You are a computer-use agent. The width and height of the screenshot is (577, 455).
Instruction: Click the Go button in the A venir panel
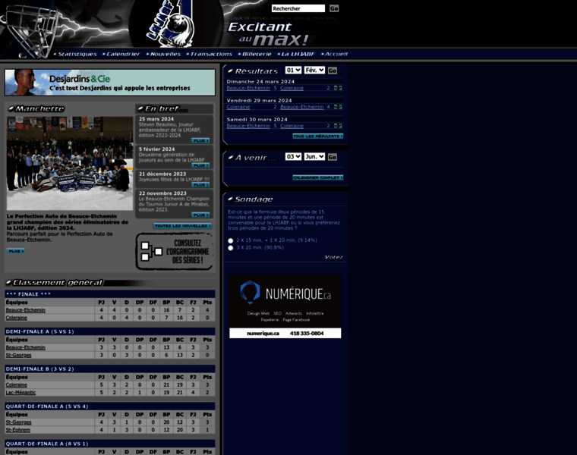tap(333, 157)
